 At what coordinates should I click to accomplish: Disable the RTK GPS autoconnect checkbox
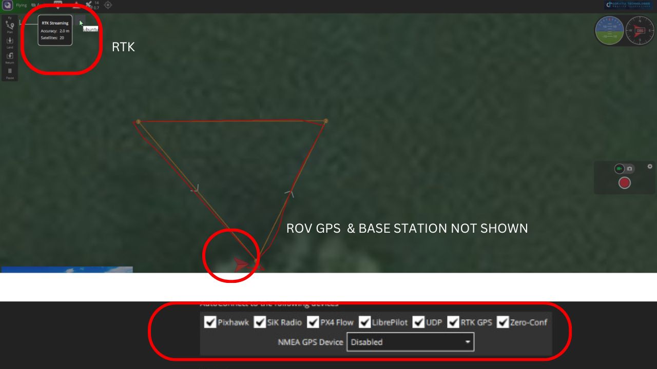pyautogui.click(x=453, y=322)
